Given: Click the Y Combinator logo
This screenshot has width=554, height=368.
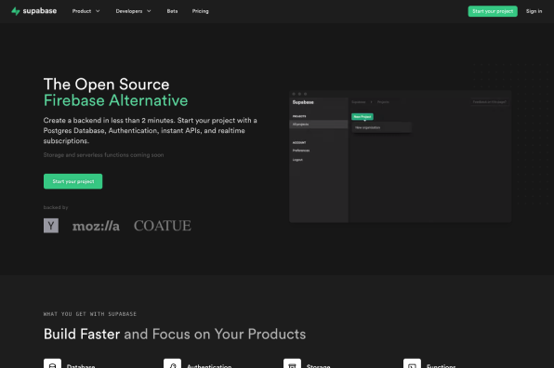Looking at the screenshot, I should [x=51, y=226].
